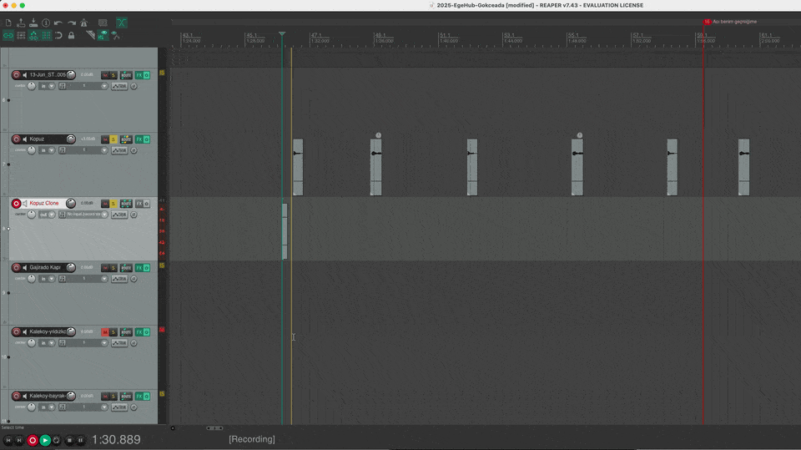Open the FX chain for Kopuz track
This screenshot has width=801, height=450.
[x=139, y=139]
